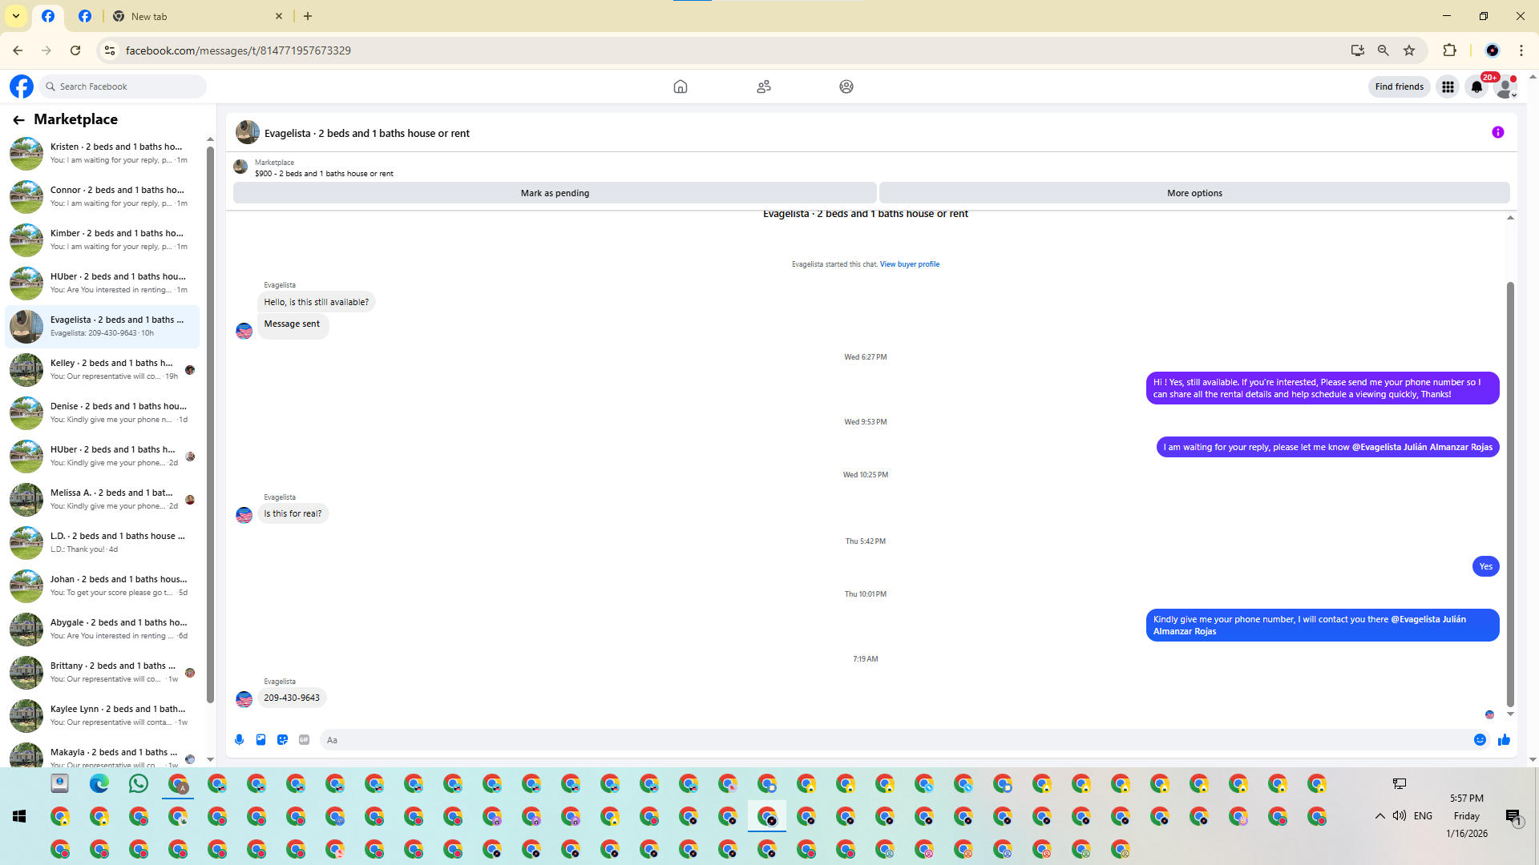
Task: Click the Mark as pending button
Action: point(555,193)
